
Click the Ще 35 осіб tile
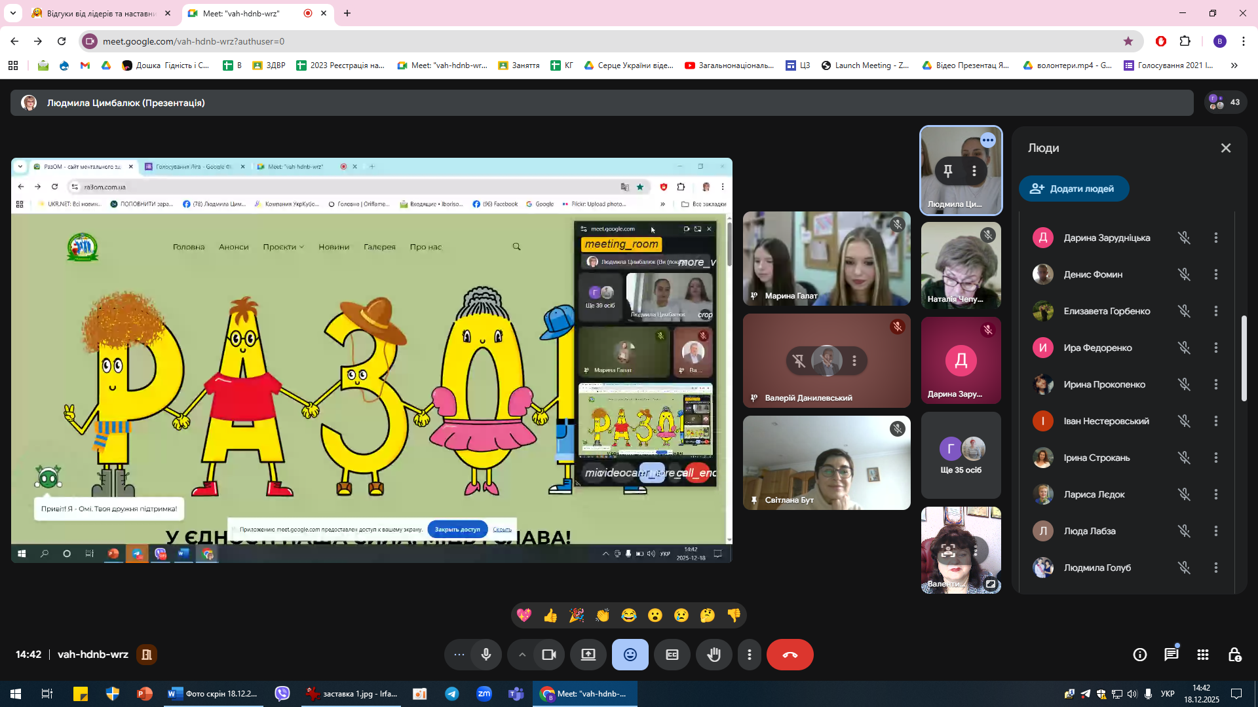[961, 456]
